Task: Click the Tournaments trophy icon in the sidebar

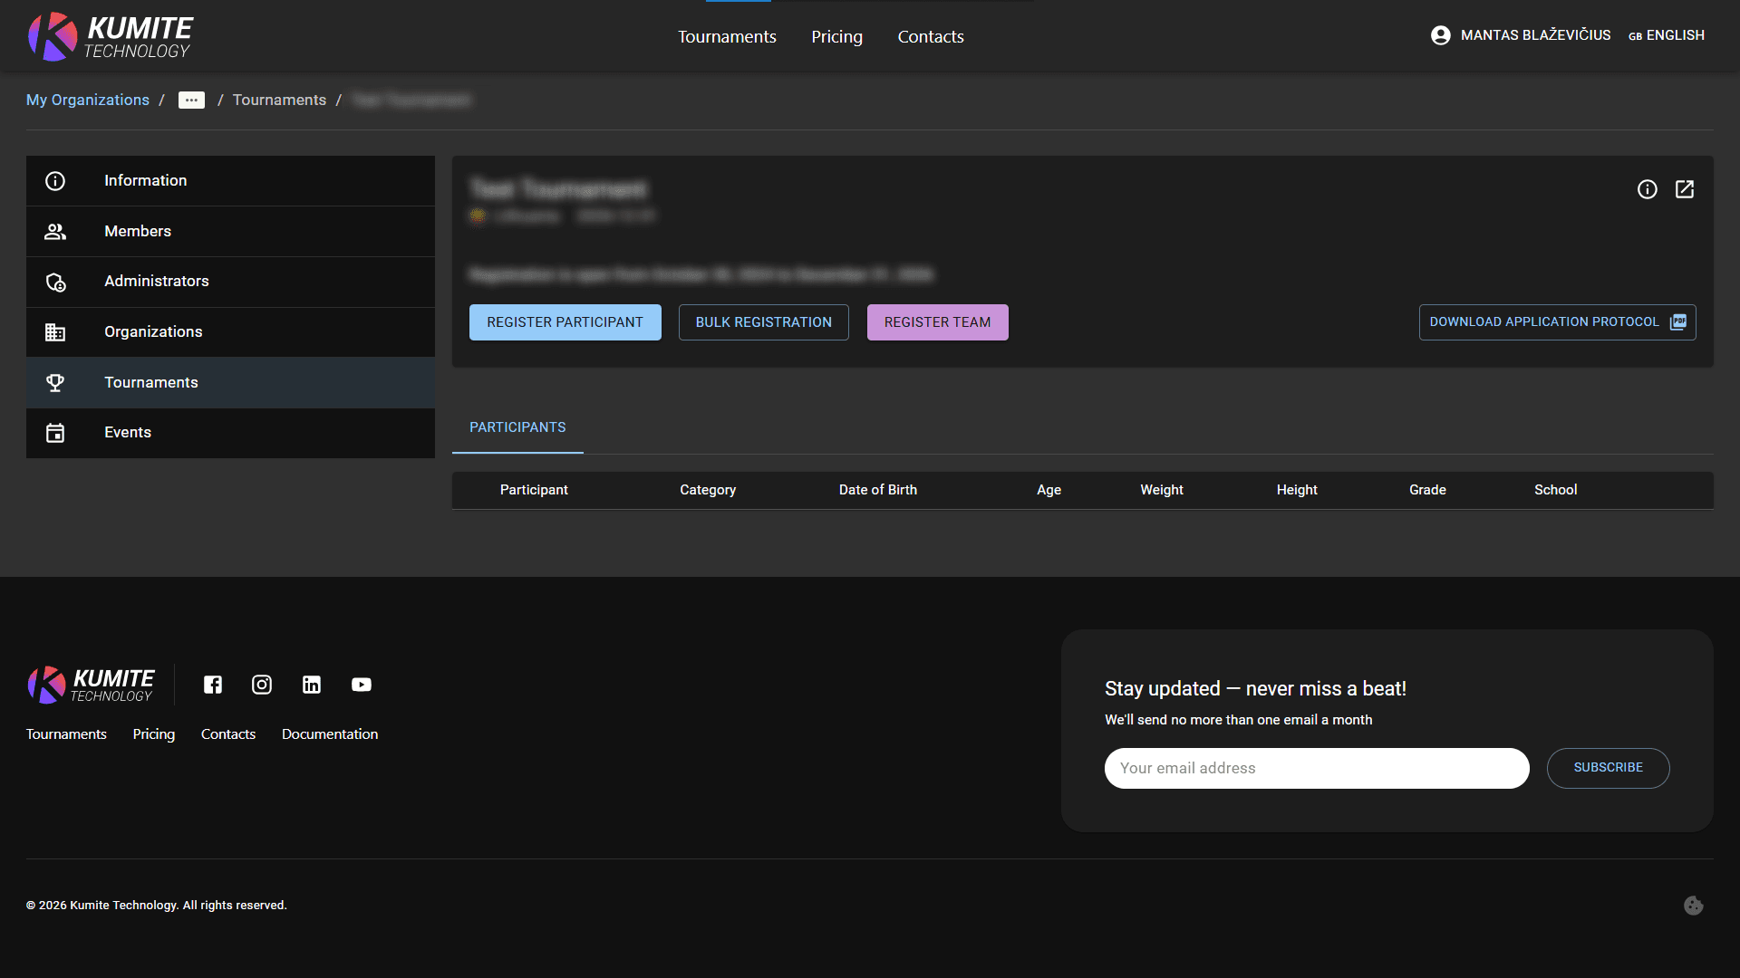Action: 55,382
